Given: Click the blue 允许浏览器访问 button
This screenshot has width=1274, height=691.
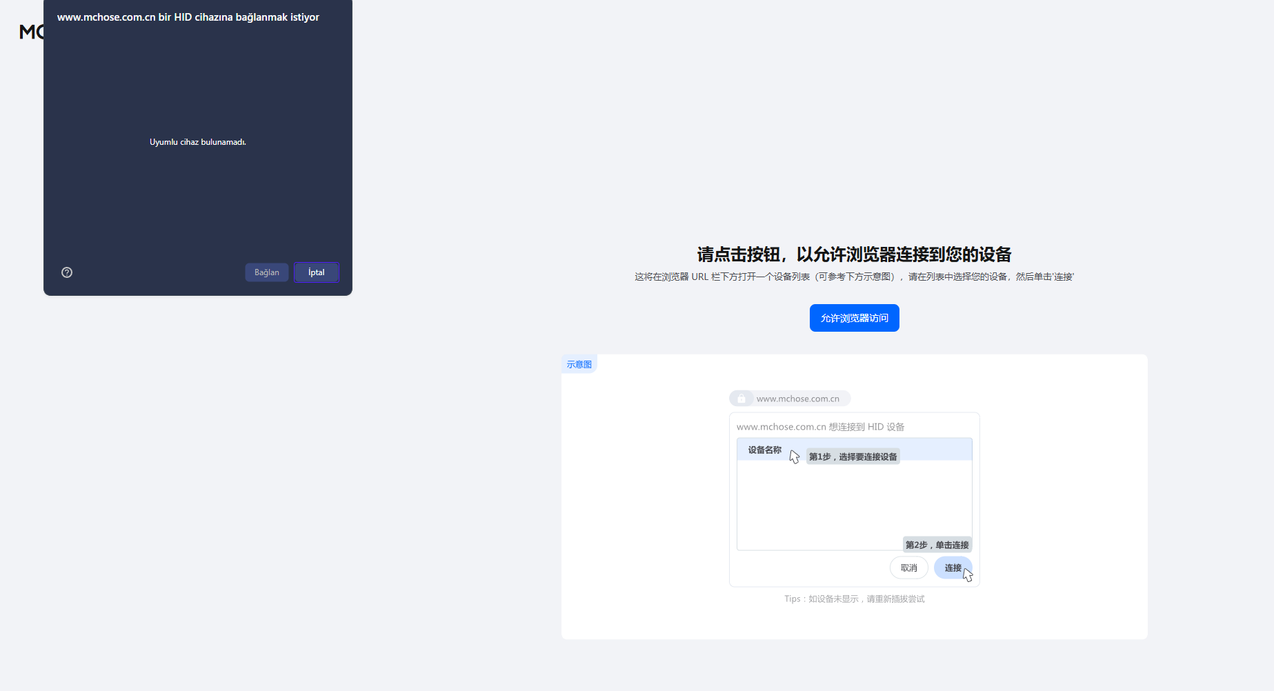Looking at the screenshot, I should (x=855, y=318).
